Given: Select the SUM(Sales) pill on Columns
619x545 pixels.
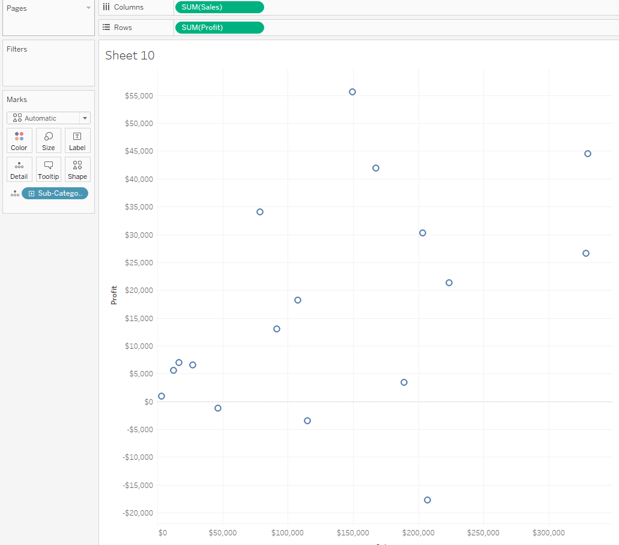Looking at the screenshot, I should [x=219, y=7].
